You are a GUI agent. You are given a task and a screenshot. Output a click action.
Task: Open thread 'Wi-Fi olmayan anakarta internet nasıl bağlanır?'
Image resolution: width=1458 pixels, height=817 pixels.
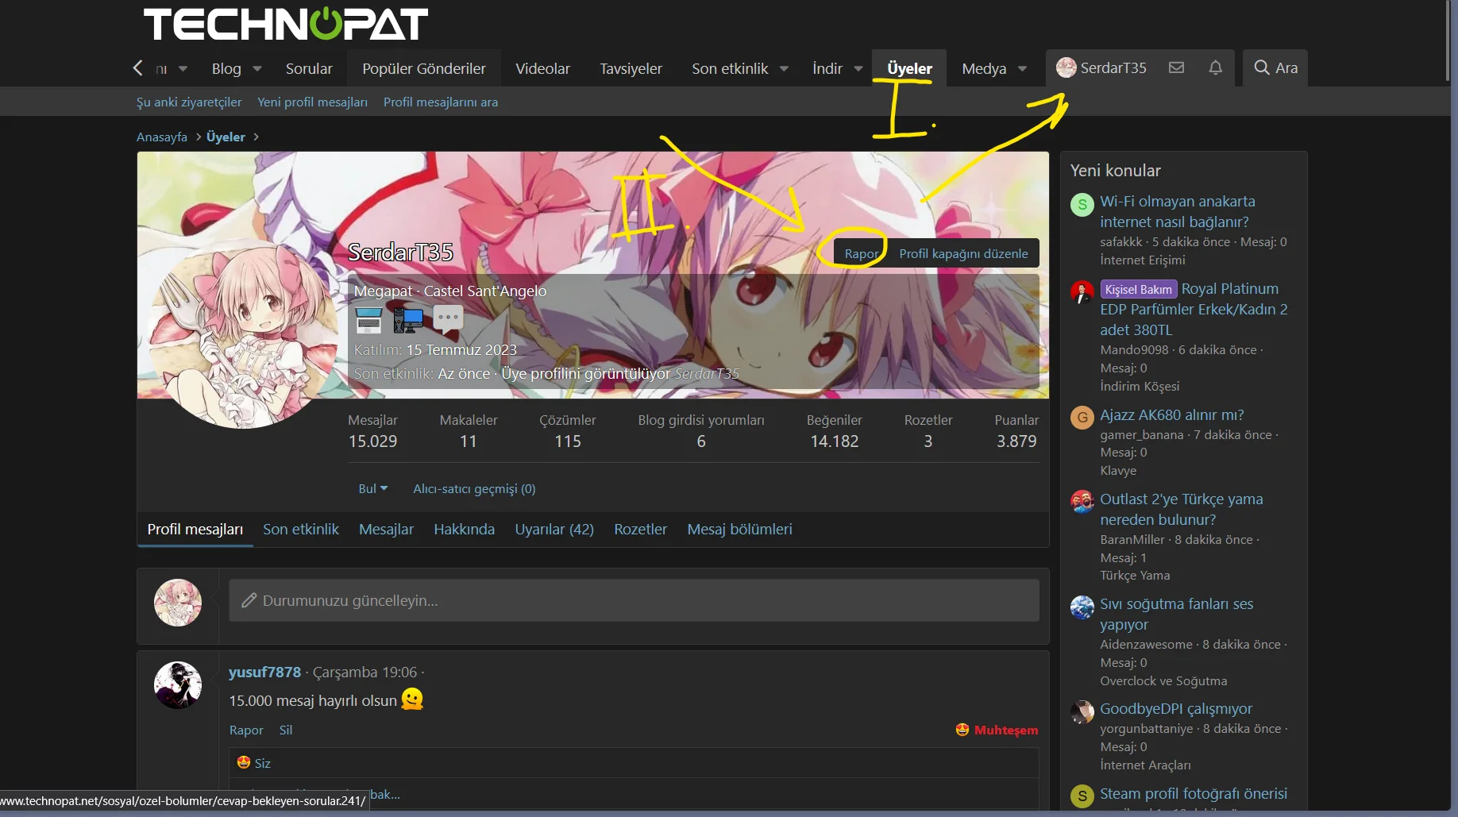(1177, 212)
